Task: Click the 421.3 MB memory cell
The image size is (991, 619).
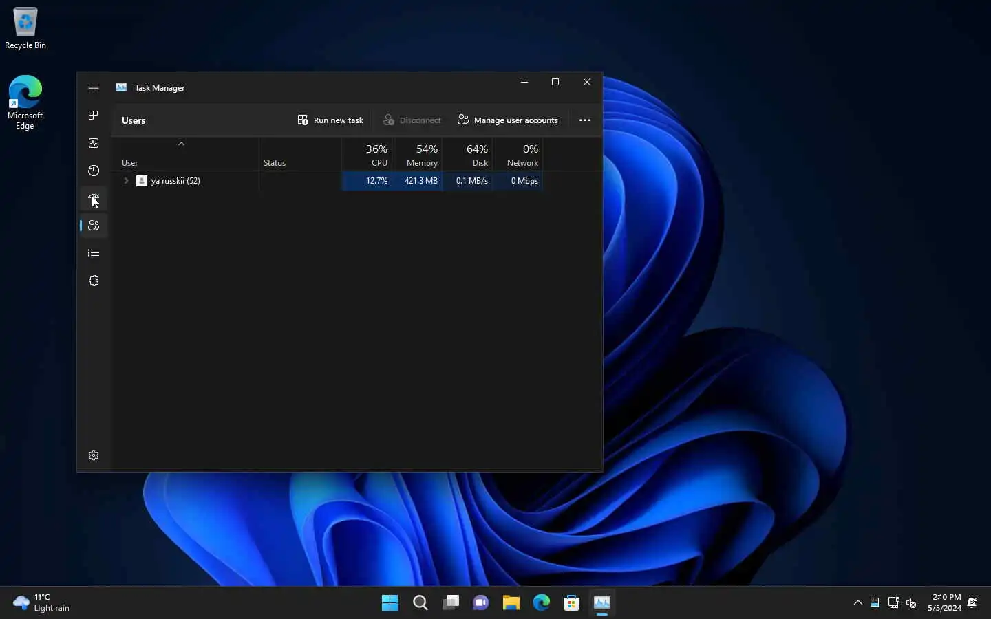Action: point(418,181)
